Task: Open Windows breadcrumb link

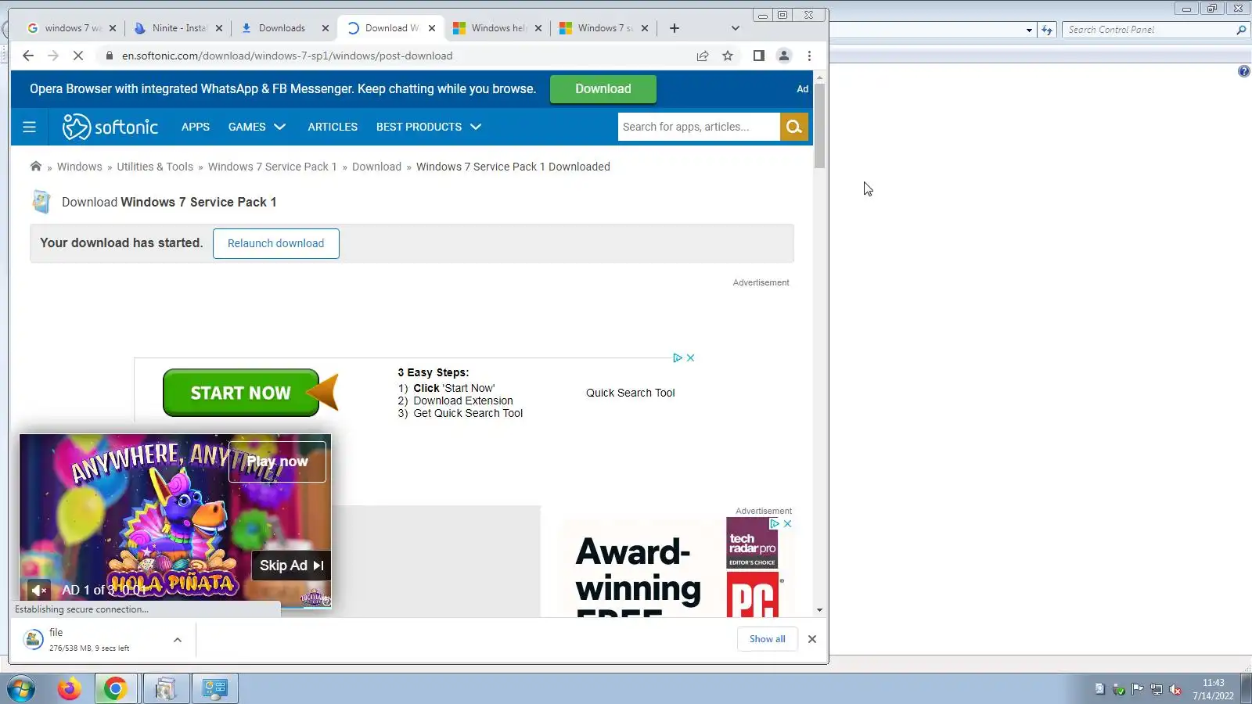Action: click(79, 167)
